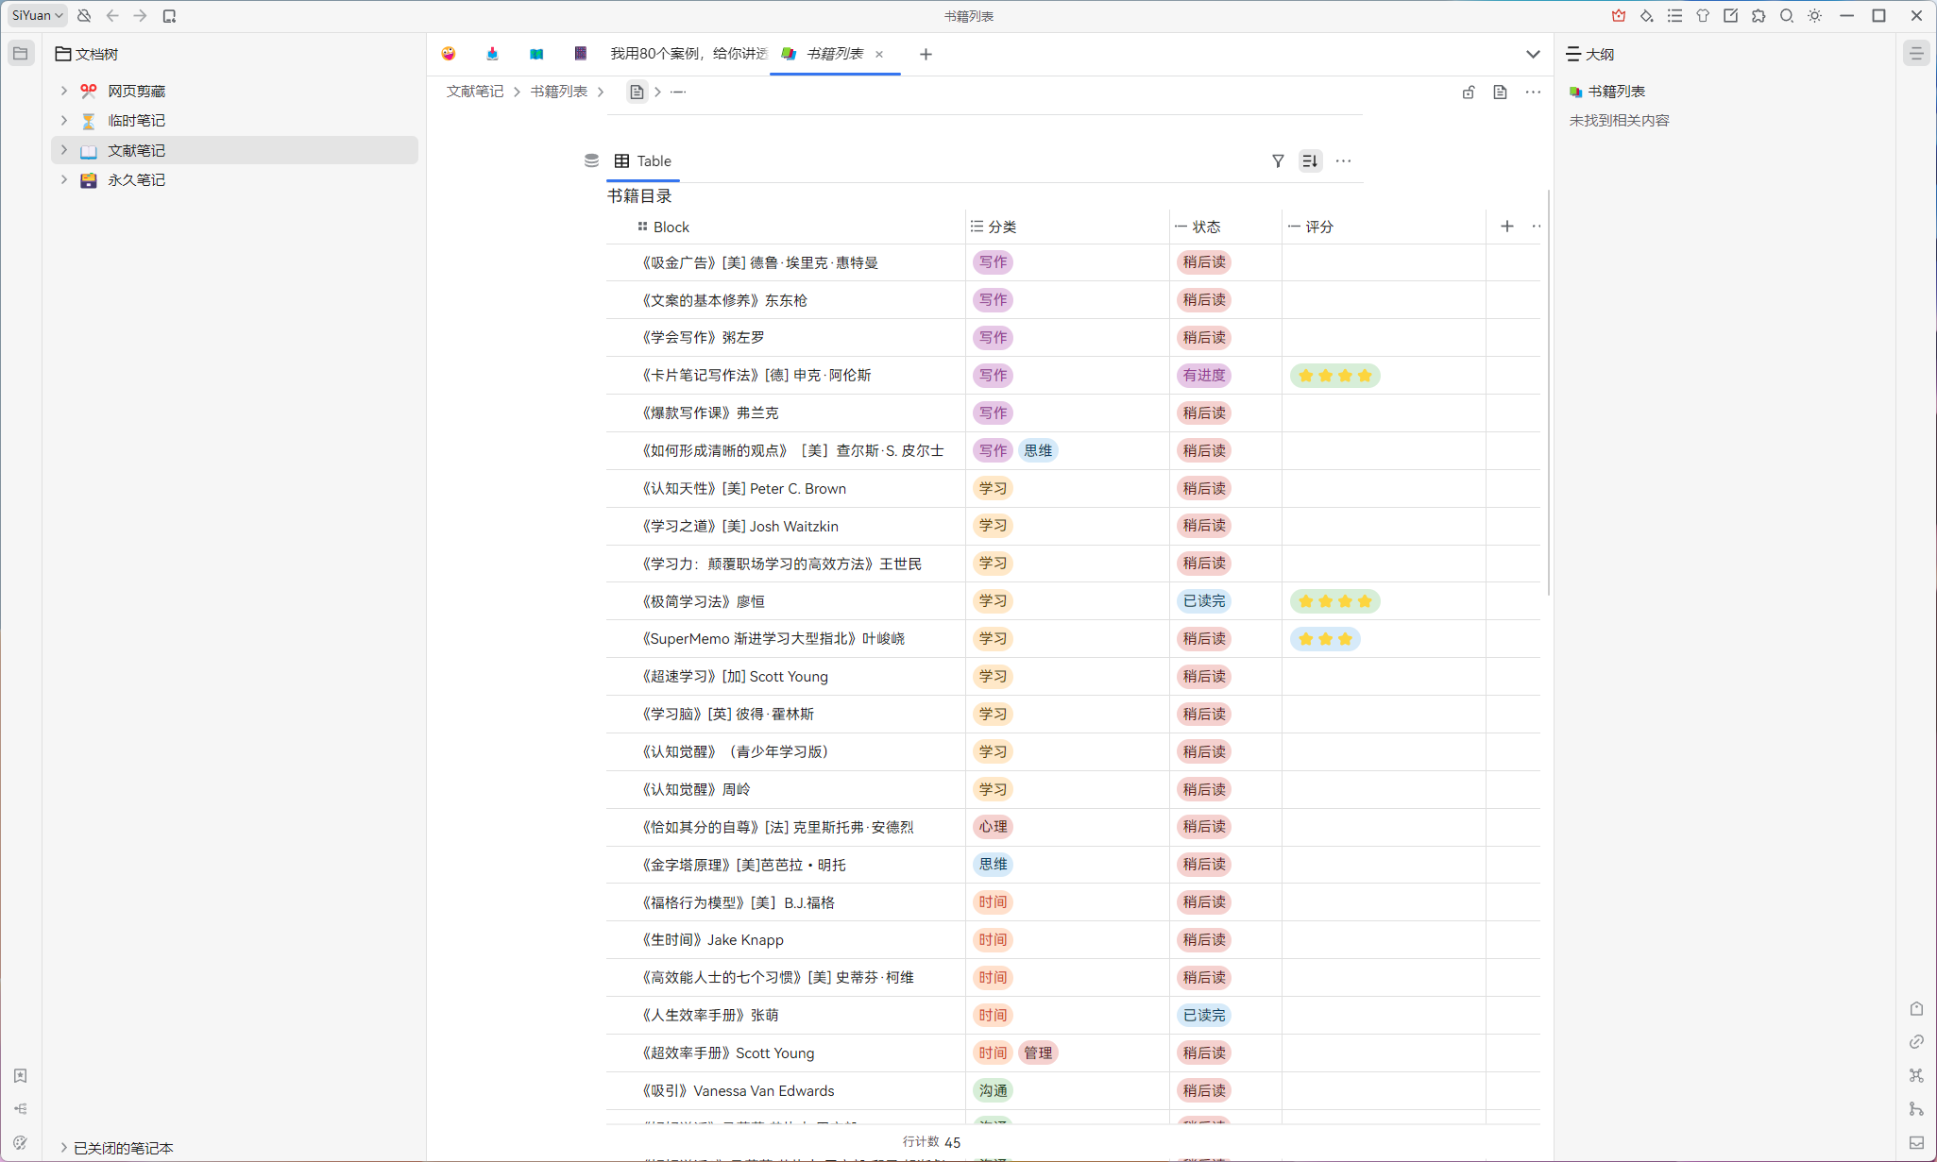Open the bookmarks icon in the left dock
This screenshot has height=1162, width=1937.
pos(20,1076)
